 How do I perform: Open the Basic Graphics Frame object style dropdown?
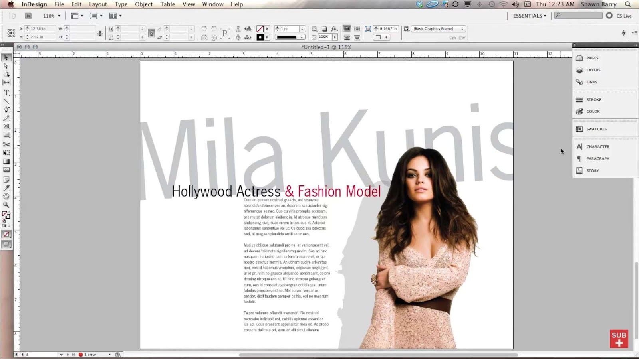click(439, 29)
